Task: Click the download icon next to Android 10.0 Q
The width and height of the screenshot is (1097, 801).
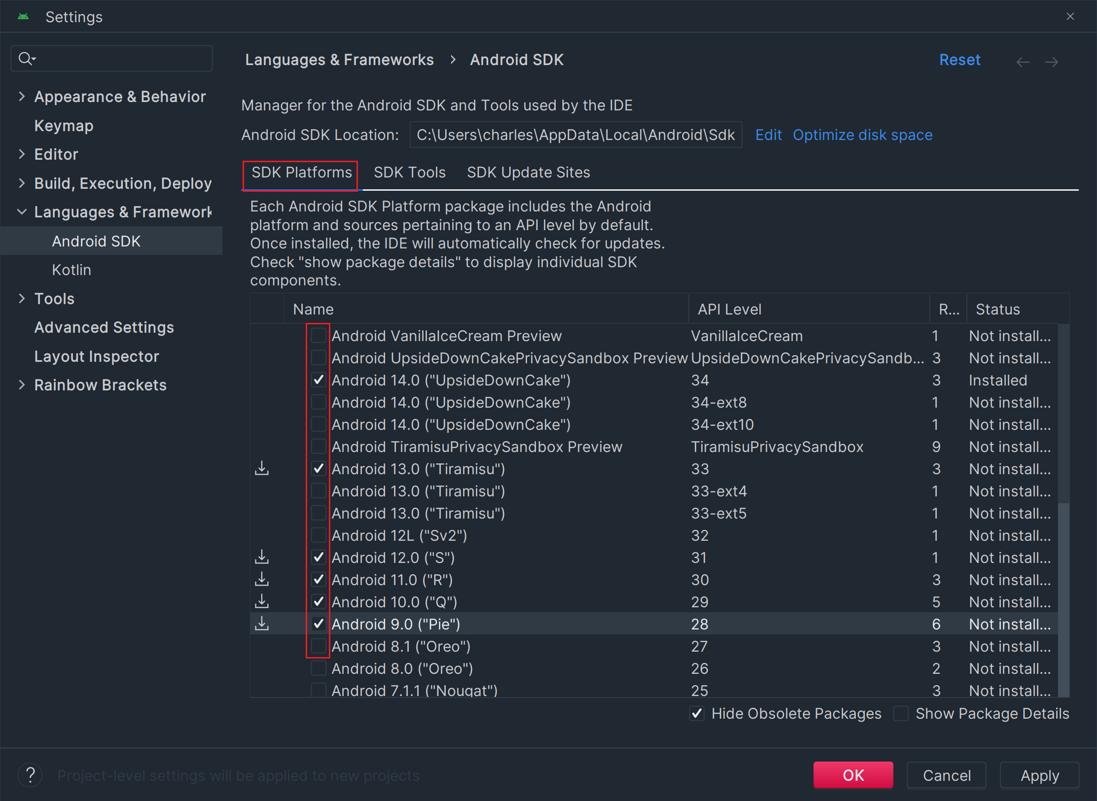Action: click(262, 601)
